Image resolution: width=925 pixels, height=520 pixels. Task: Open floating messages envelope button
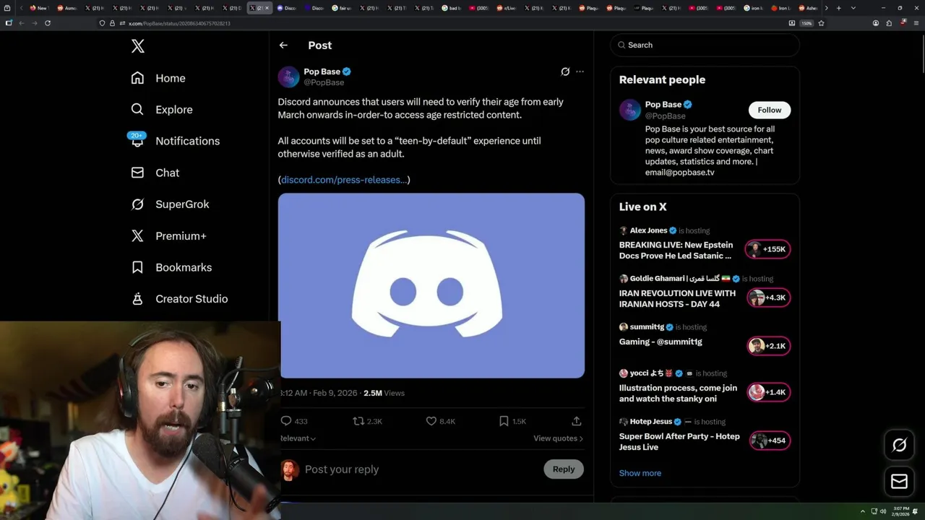pyautogui.click(x=900, y=482)
